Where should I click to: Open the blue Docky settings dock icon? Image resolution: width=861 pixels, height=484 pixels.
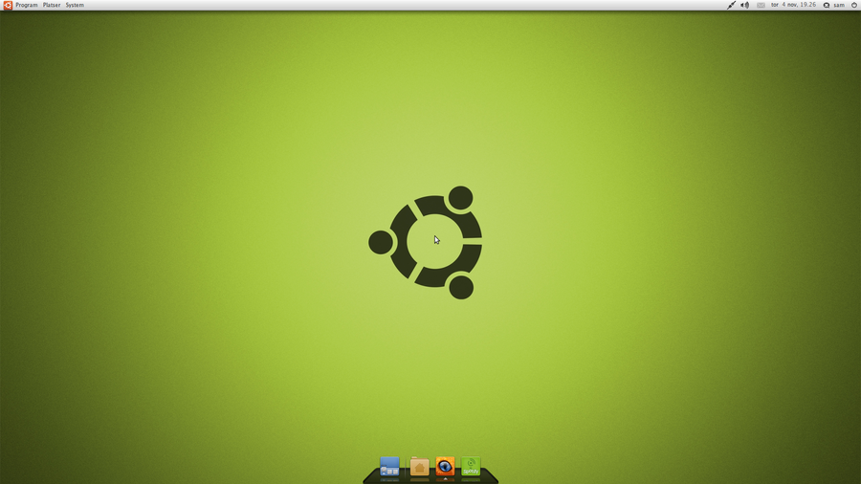(389, 467)
